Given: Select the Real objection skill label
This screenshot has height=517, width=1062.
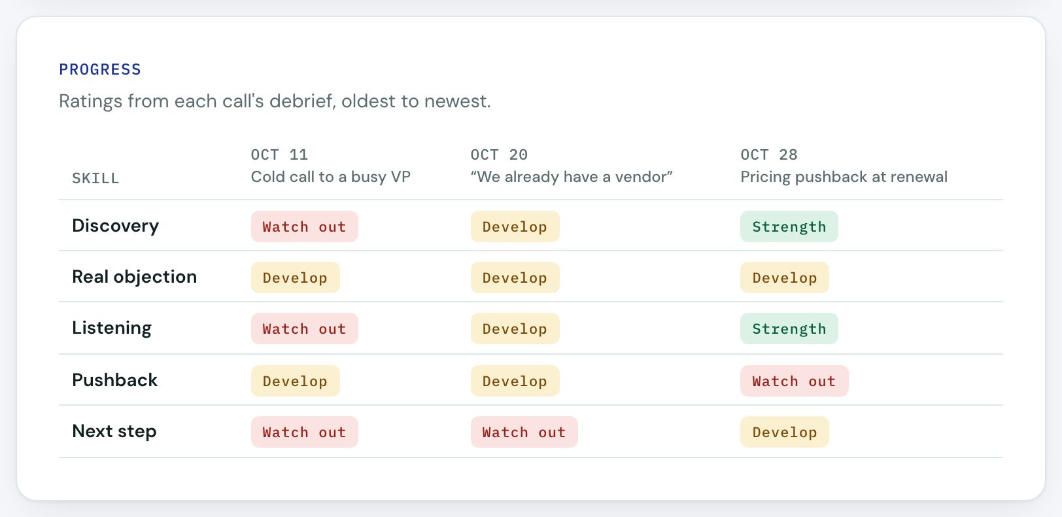Looking at the screenshot, I should tap(134, 277).
